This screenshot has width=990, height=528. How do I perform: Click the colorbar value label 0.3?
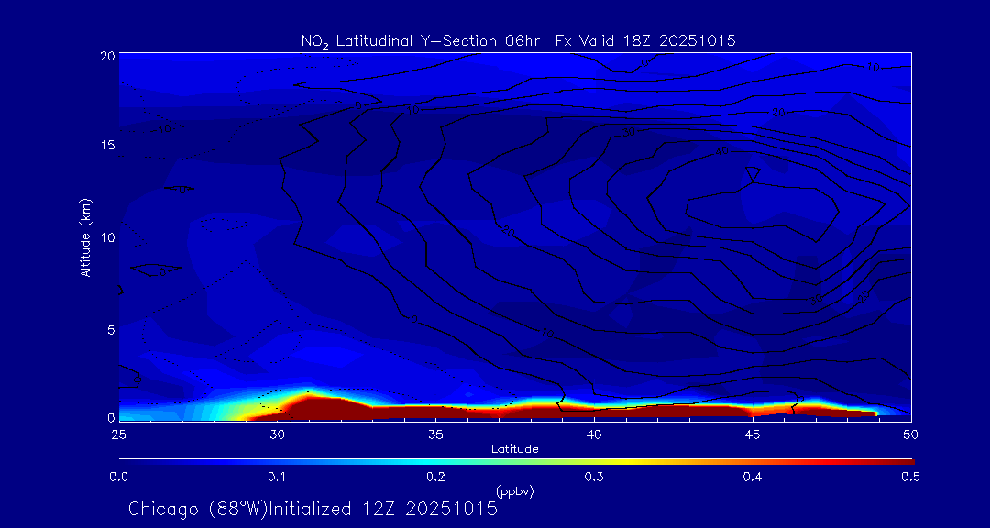click(594, 478)
